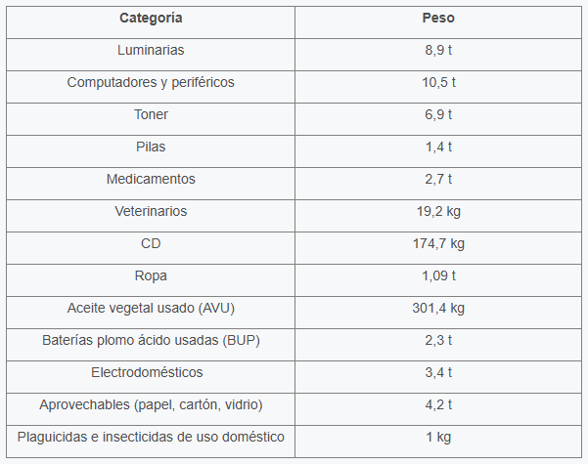Click "Baterías plomo ácido usadas (BUP)" cell
The width and height of the screenshot is (588, 464).
point(151,340)
